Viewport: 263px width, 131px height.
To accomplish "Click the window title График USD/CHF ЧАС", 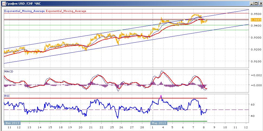I will coord(24,3).
